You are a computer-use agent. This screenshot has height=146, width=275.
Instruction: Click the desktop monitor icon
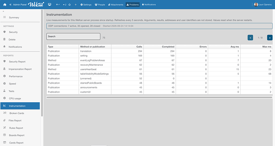(50, 4)
